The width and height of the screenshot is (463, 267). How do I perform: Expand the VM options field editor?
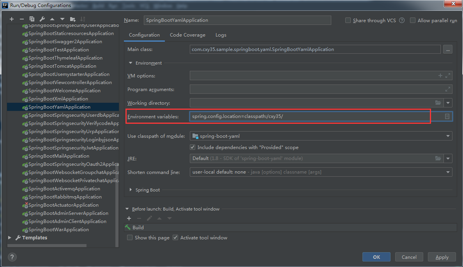(x=447, y=76)
